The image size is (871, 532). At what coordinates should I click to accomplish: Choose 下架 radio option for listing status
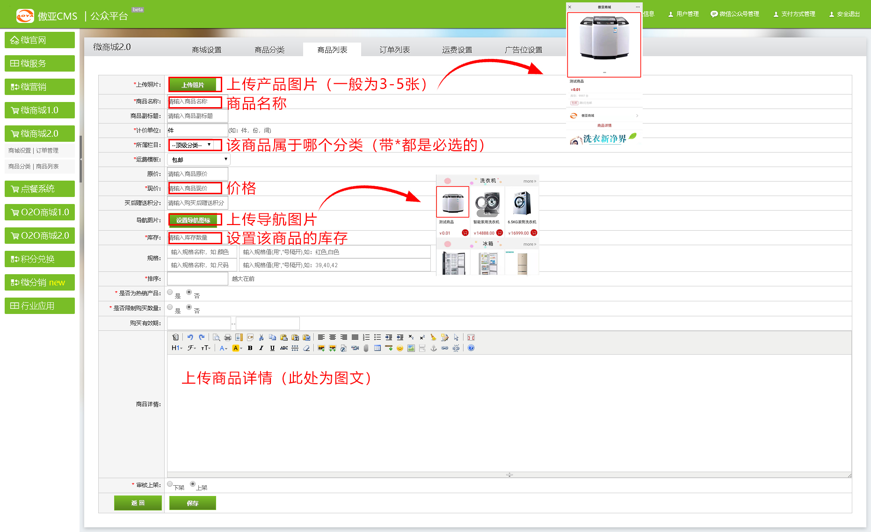click(170, 484)
